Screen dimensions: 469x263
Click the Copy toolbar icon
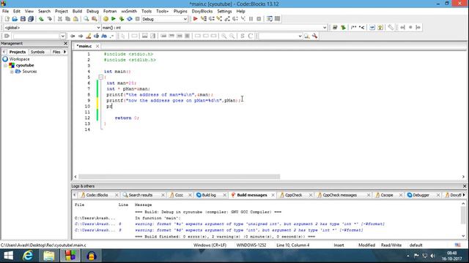67,19
